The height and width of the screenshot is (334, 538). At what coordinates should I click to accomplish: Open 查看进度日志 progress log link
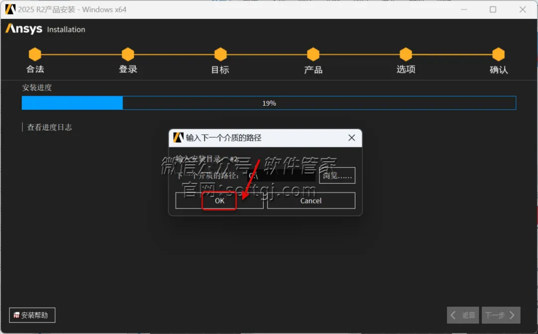[x=49, y=127]
